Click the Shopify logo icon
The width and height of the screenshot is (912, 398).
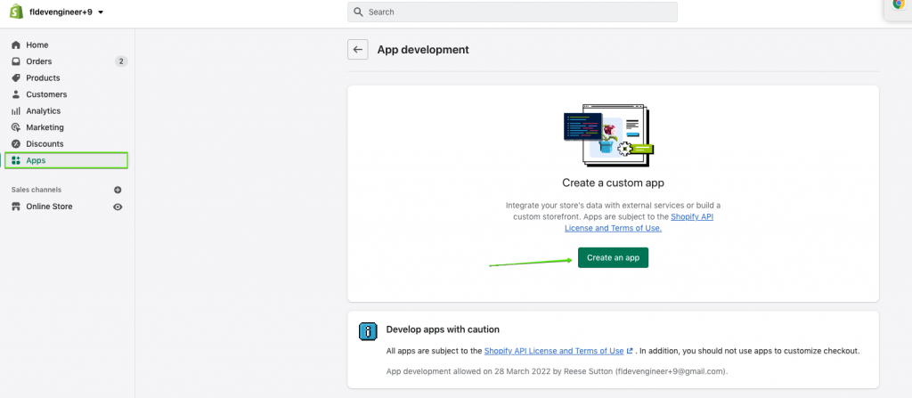coord(16,12)
